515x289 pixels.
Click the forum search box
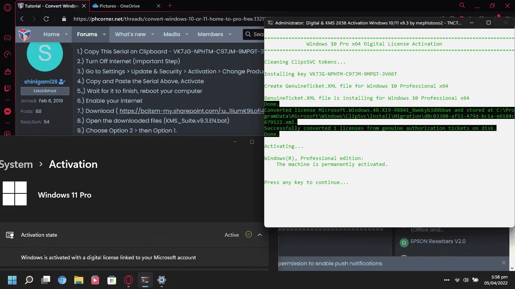[x=254, y=34]
